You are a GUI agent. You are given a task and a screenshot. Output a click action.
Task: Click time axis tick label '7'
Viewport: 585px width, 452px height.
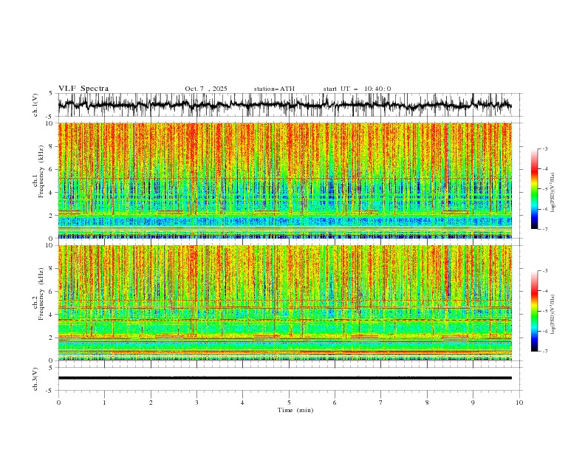pyautogui.click(x=381, y=403)
